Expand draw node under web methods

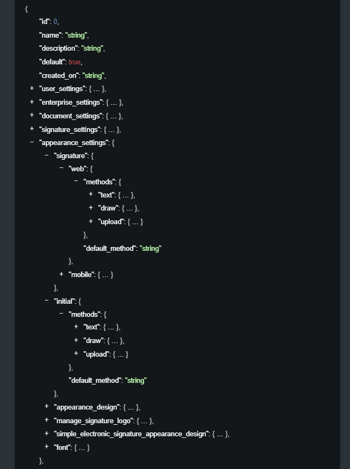coord(91,208)
